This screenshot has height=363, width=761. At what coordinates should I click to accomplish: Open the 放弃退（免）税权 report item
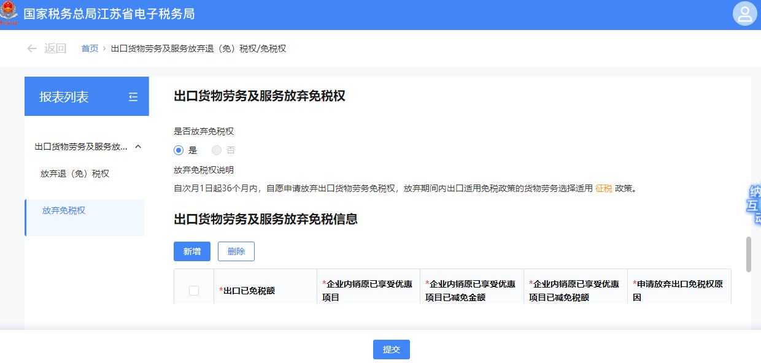click(x=75, y=174)
